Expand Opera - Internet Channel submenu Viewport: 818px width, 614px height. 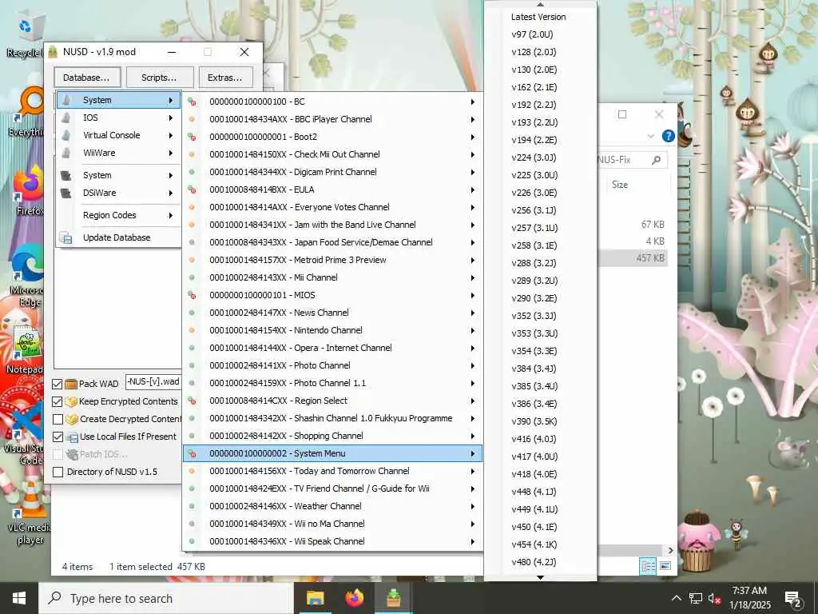[332, 348]
